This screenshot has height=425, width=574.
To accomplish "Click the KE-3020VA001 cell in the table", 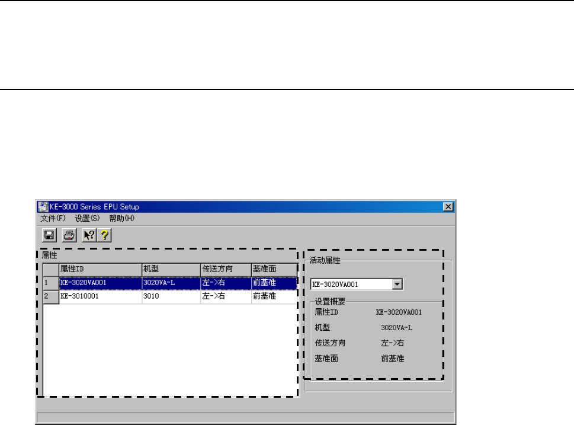I will pos(100,283).
